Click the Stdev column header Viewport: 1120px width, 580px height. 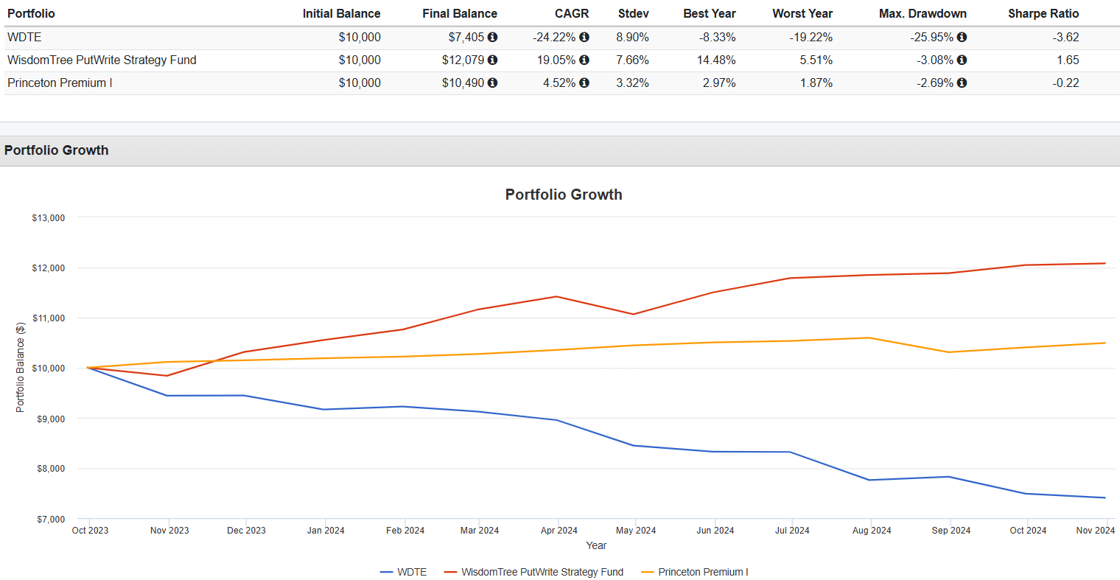click(634, 13)
